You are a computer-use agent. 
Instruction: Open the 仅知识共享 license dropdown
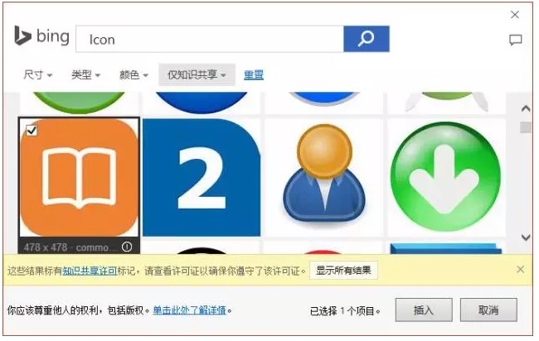197,74
